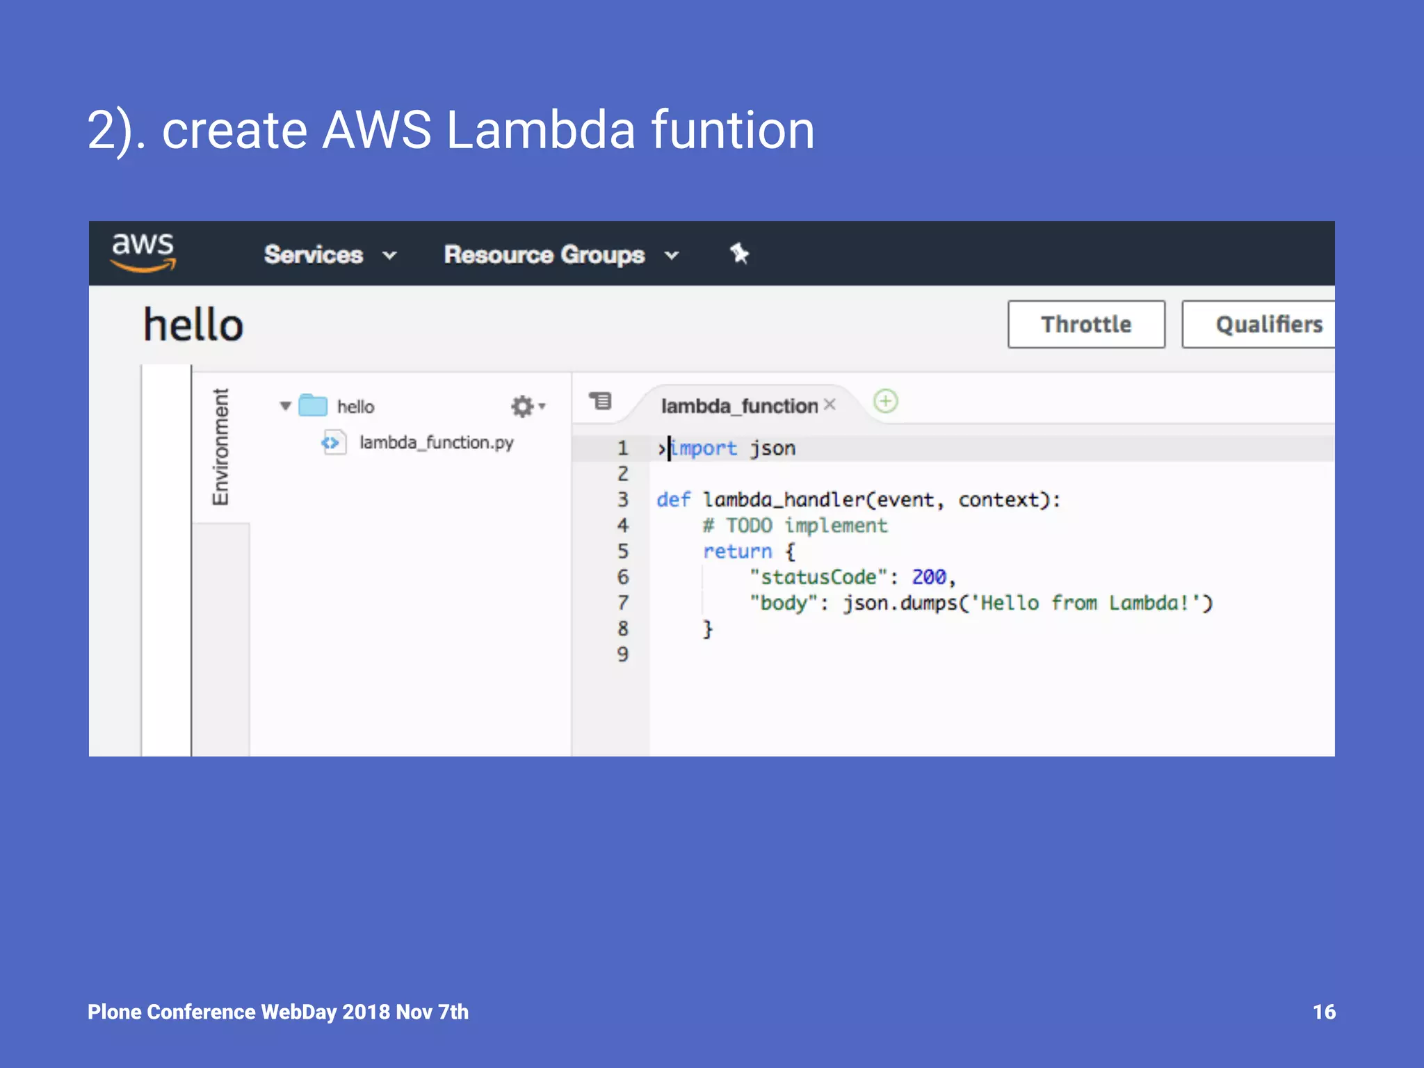Select the hello folder name in tree
The image size is (1424, 1068).
[x=355, y=407]
